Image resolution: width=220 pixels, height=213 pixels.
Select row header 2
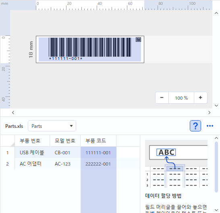pos(7,164)
